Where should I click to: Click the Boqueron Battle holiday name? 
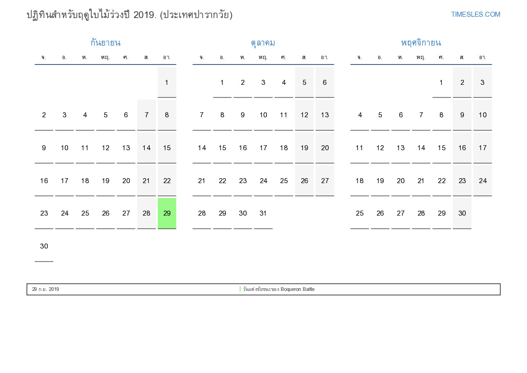coord(279,289)
